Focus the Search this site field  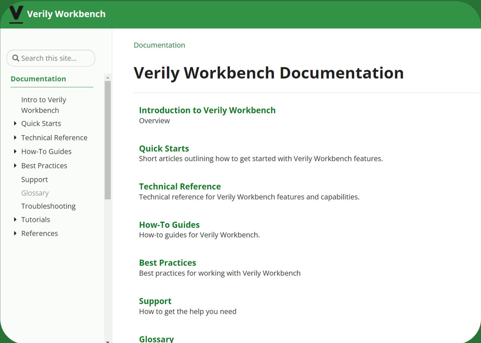(51, 58)
